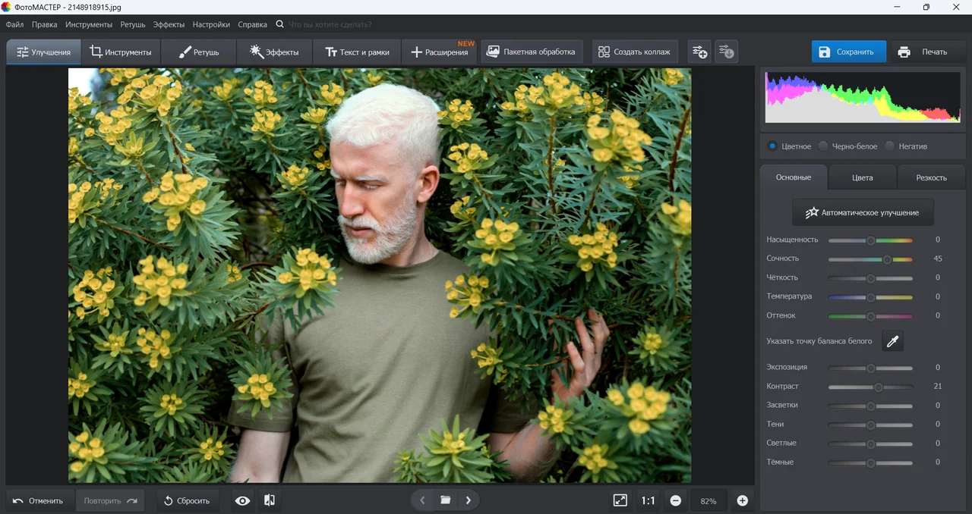
Task: Click Создать коллаж button
Action: [635, 52]
